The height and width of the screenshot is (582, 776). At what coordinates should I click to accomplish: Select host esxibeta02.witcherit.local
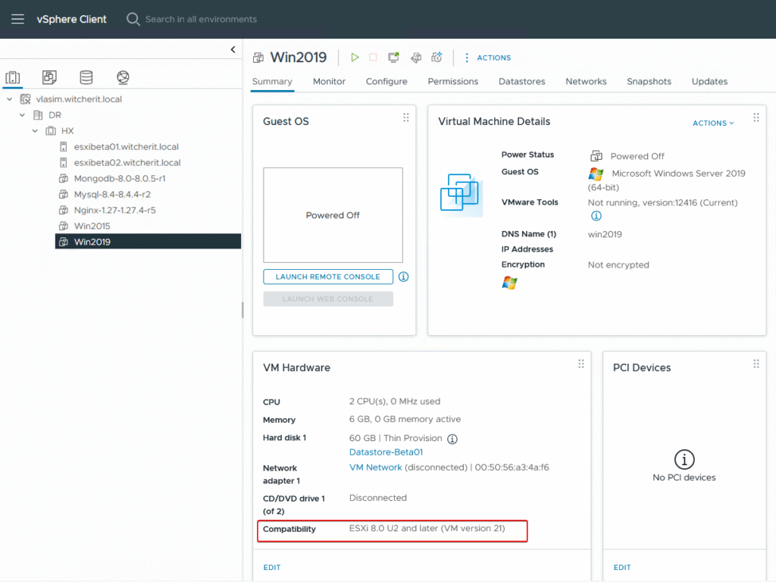point(127,163)
